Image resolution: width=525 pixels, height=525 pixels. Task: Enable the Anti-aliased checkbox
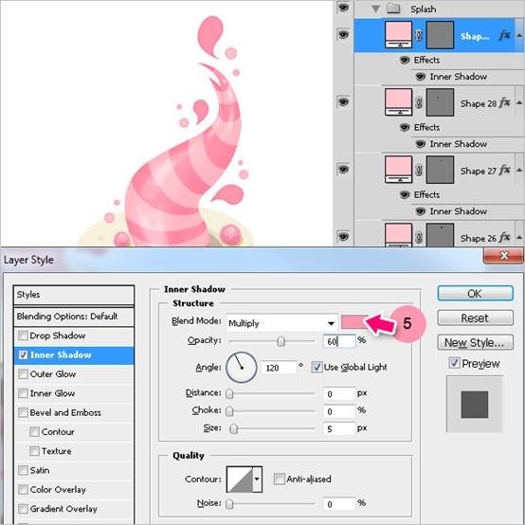(279, 480)
